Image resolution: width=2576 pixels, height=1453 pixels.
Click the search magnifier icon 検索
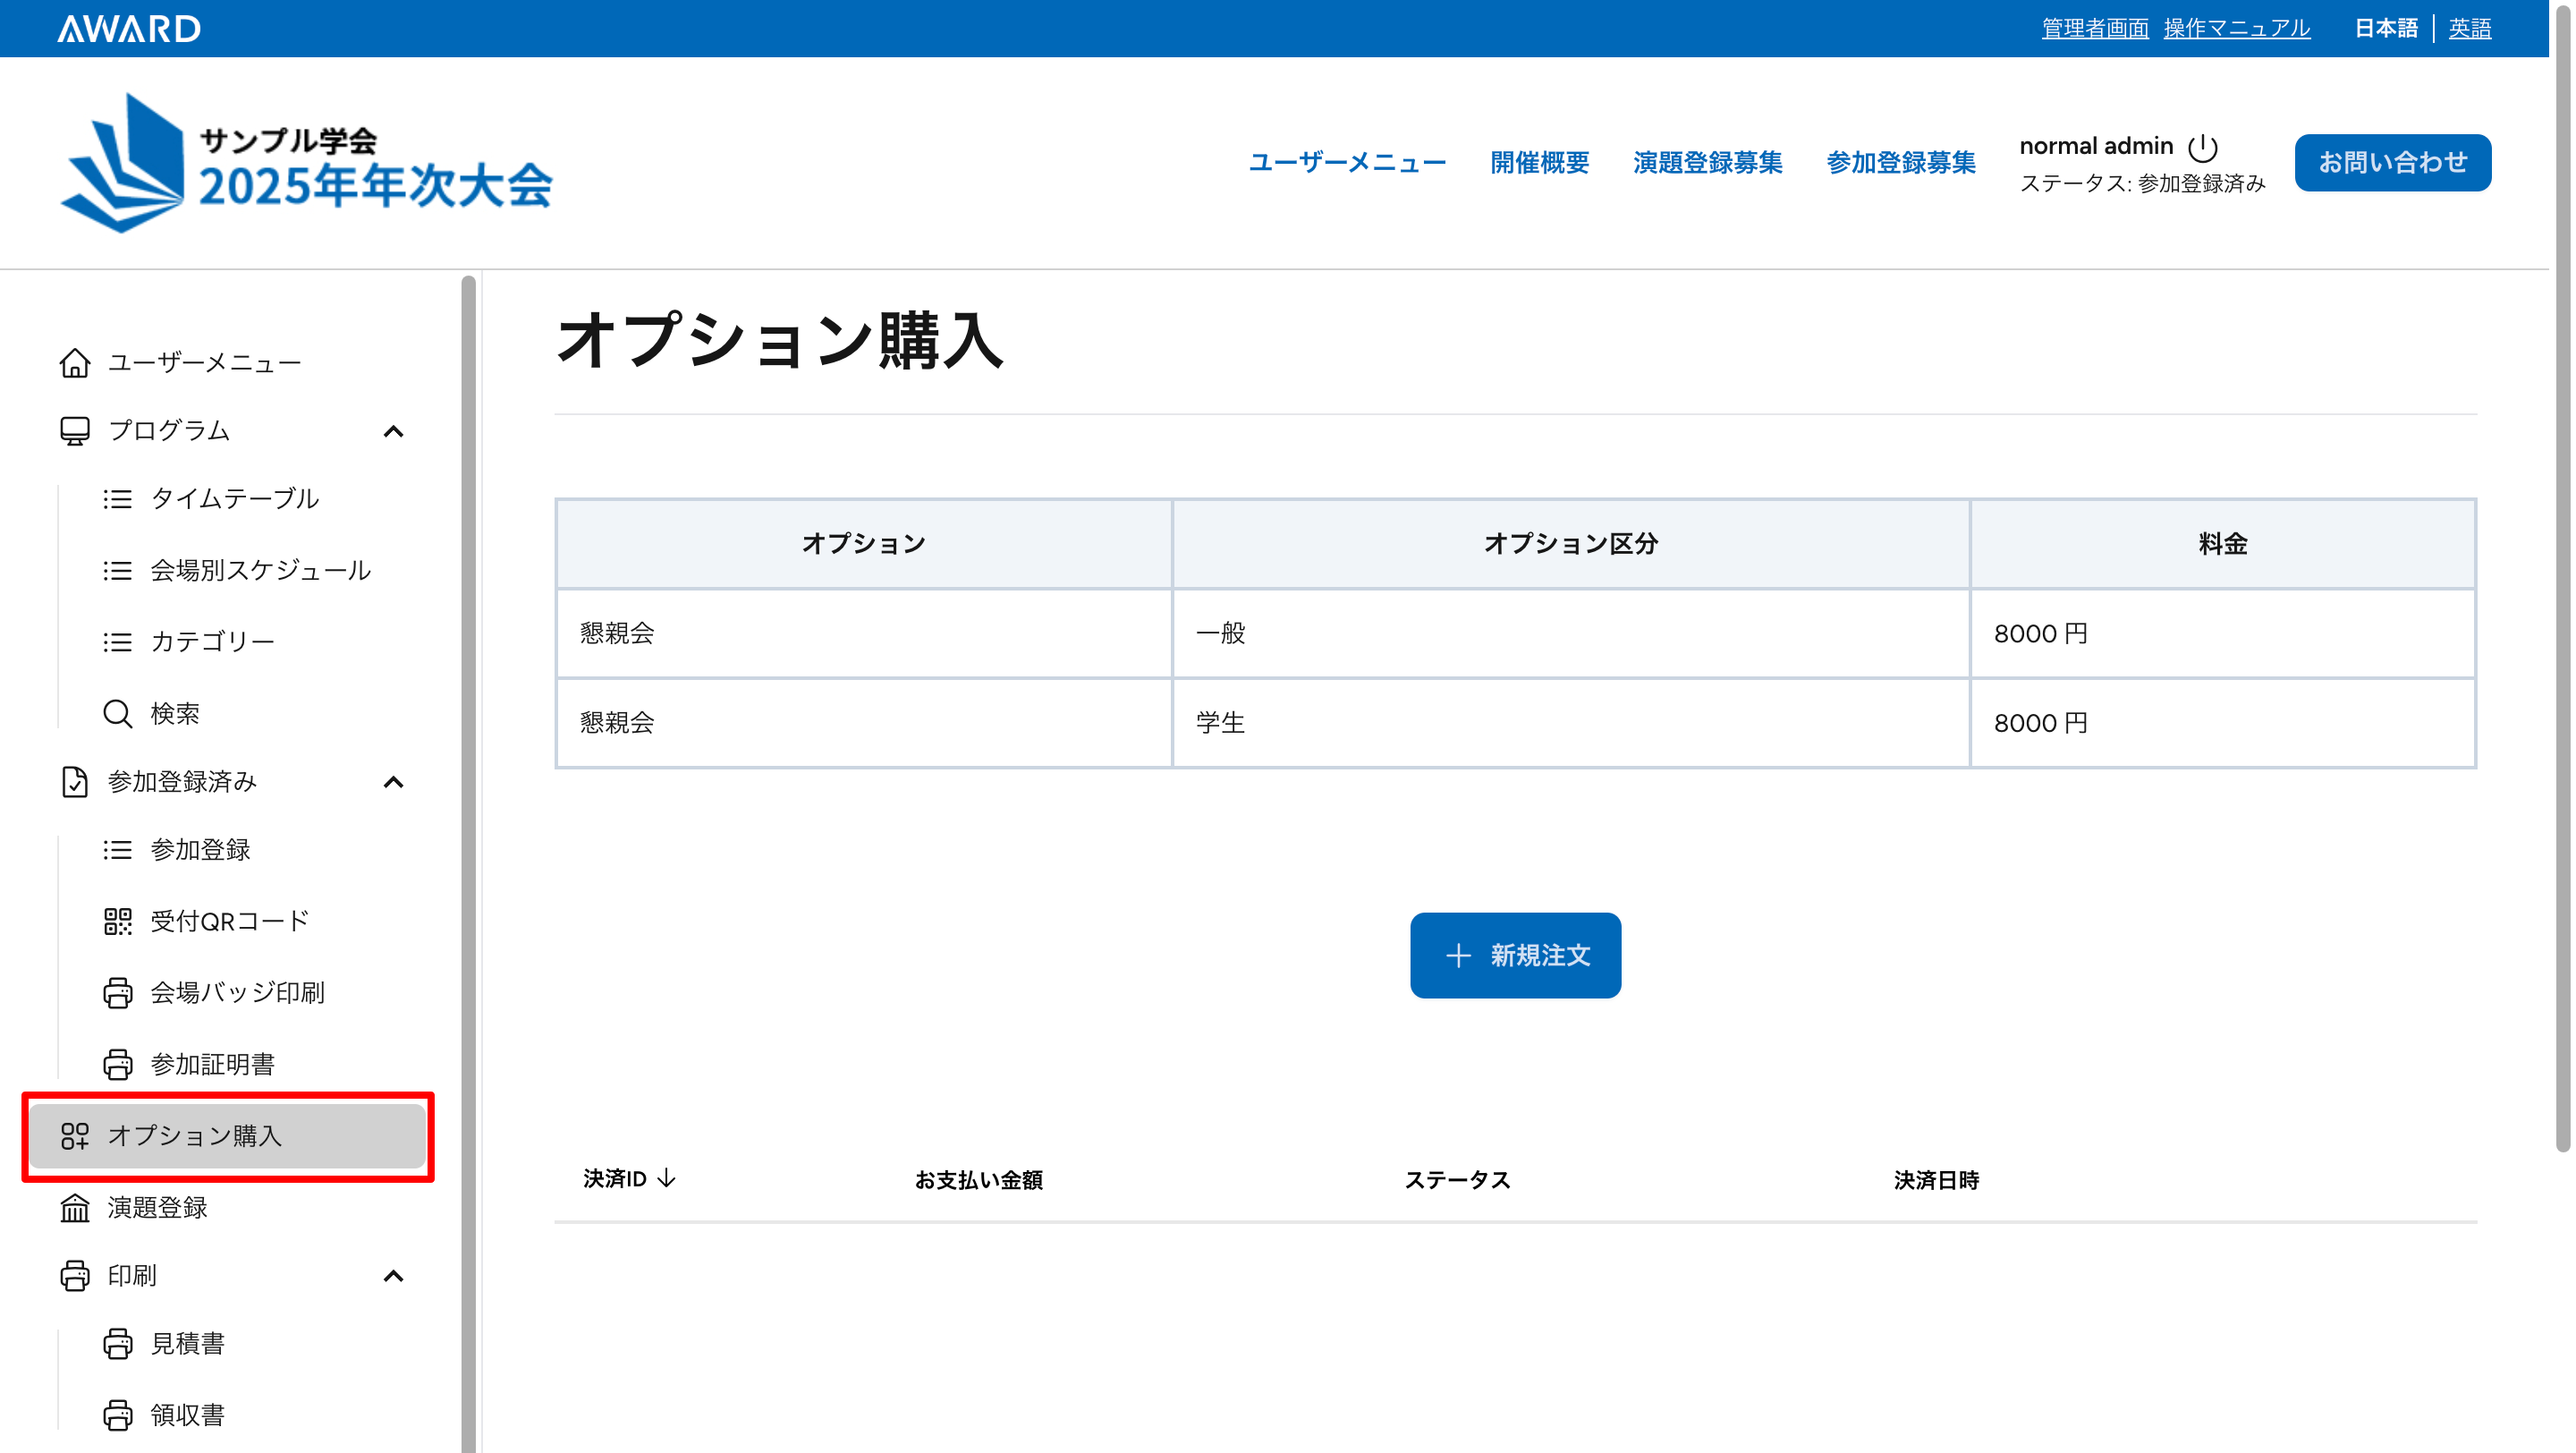[117, 713]
